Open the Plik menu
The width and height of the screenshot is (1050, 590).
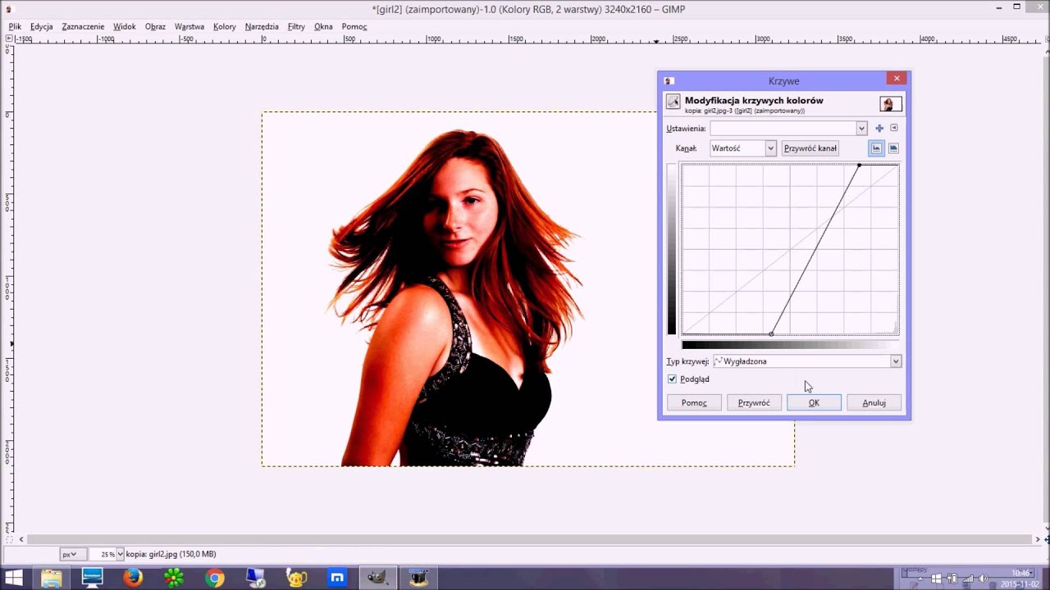[x=15, y=26]
